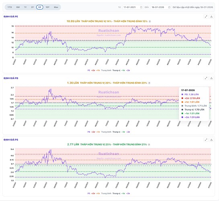Toggle Trung bình series in PB legend

coord(106,132)
